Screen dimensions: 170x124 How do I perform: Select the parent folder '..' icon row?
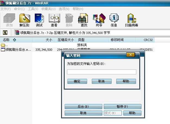3,45
